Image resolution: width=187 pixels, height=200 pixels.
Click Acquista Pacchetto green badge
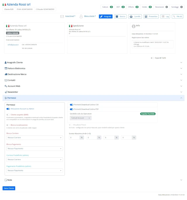tap(148, 114)
